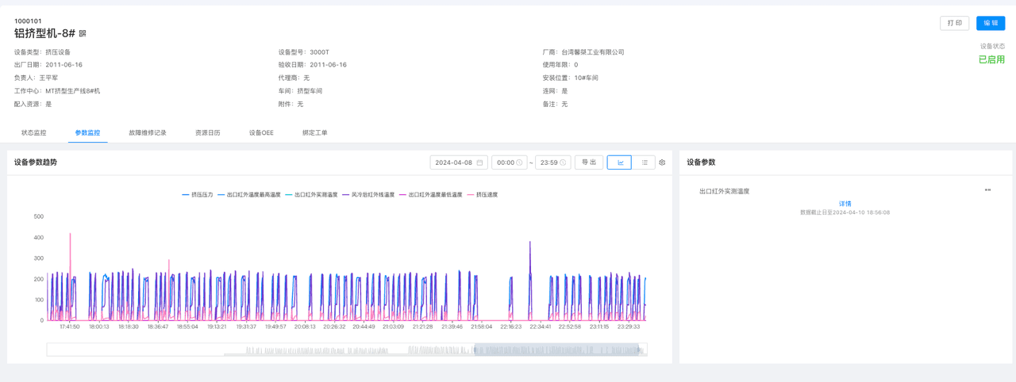Open the 状态监控 tab
The height and width of the screenshot is (382, 1016).
click(x=33, y=133)
